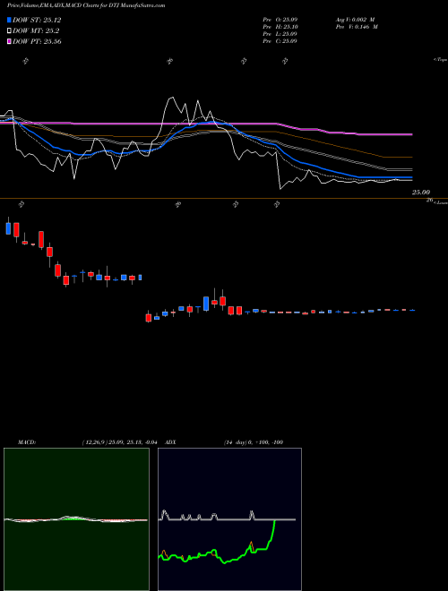This screenshot has height=591, width=448.
Task: Click the 'ADX' panel heading
Action: point(171,442)
